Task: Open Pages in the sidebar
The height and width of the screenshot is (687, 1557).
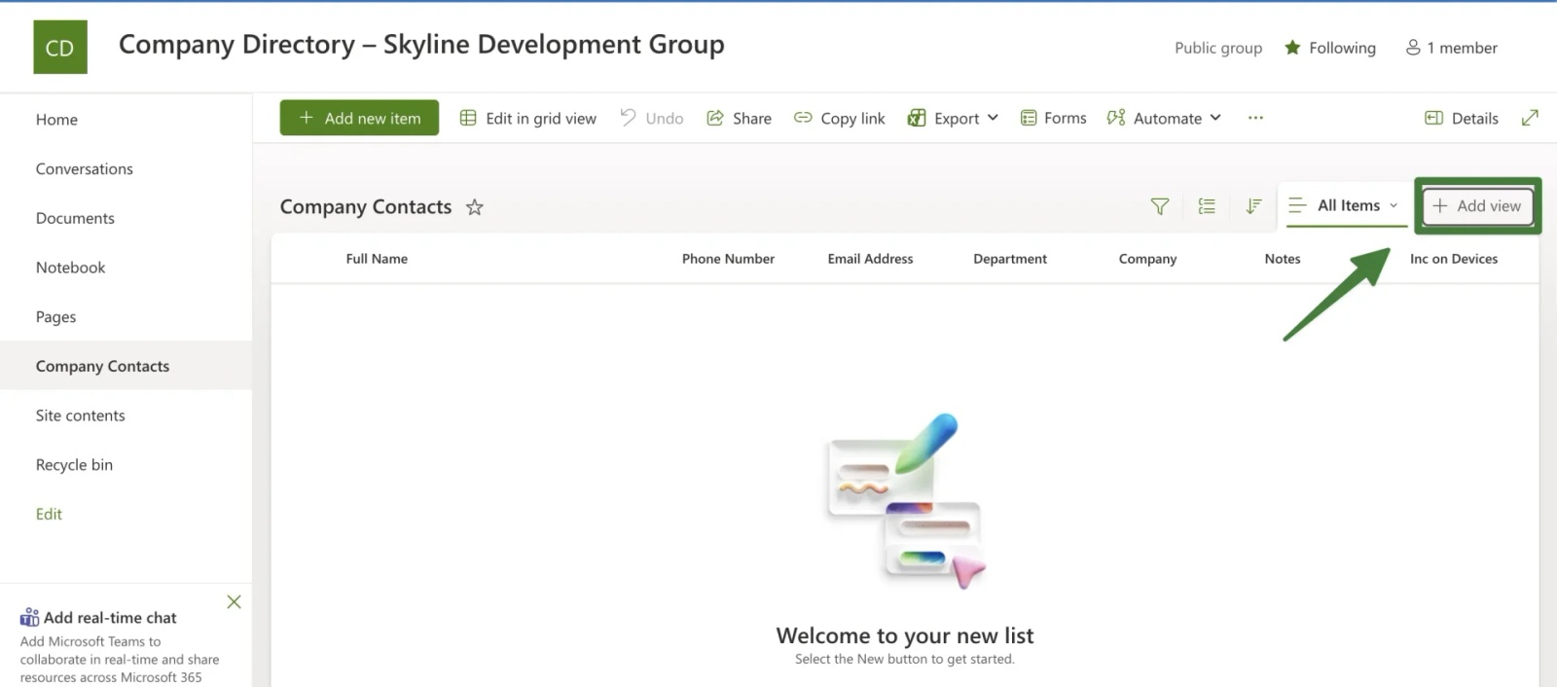Action: (x=55, y=317)
